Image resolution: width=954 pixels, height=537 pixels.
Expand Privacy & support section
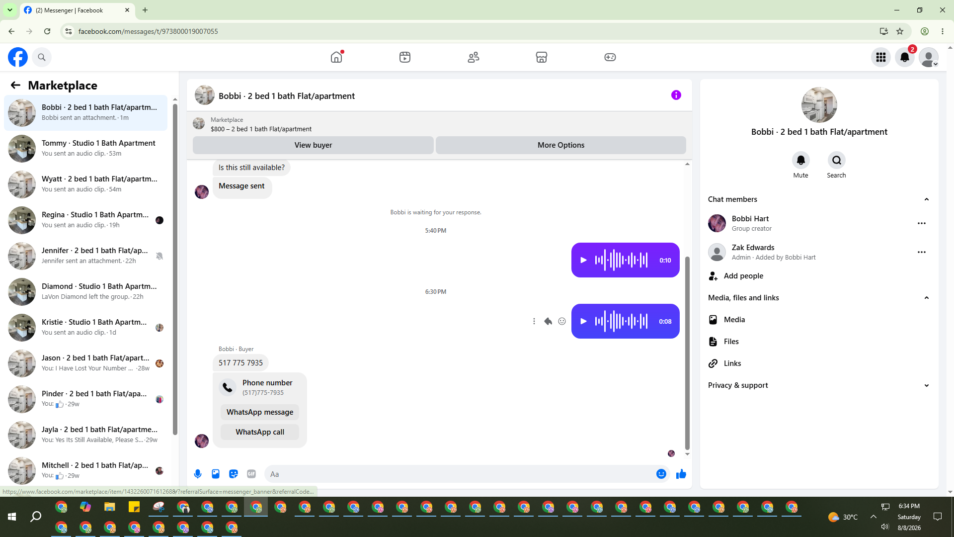927,385
